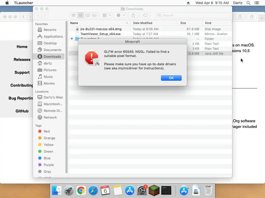The image size is (265, 198).
Task: Open the Apple menu
Action: pyautogui.click(x=7, y=3)
